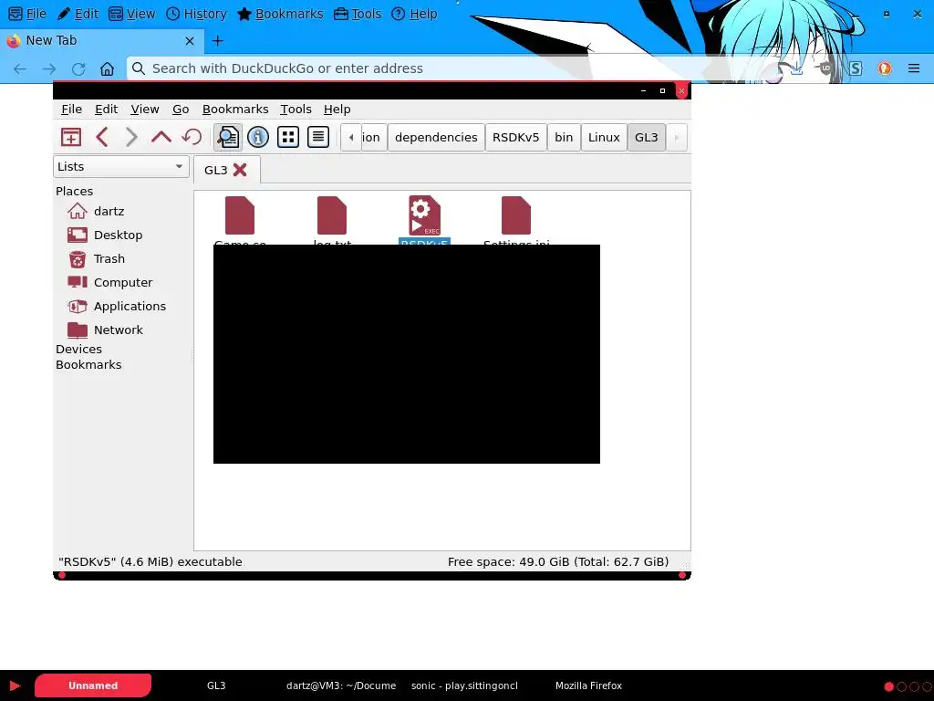934x701 pixels.
Task: Click the left path bar arrow
Action: pos(351,138)
